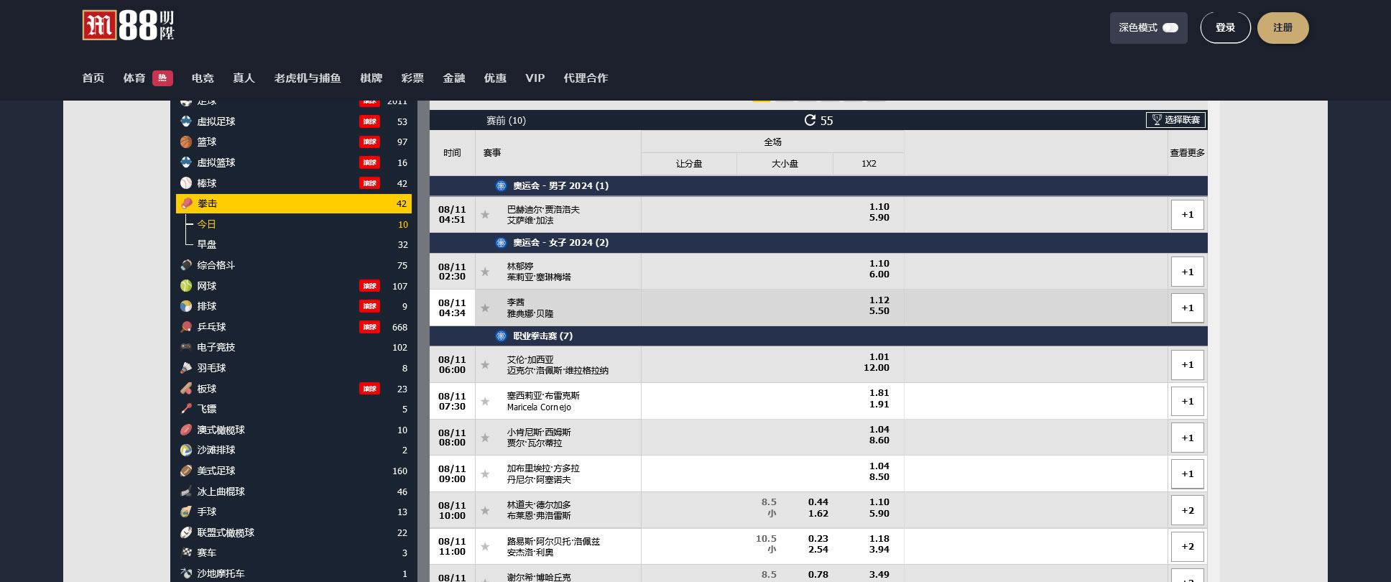Choose 早盘 under 拳击
Viewport: 1391px width, 582px height.
pyautogui.click(x=207, y=244)
